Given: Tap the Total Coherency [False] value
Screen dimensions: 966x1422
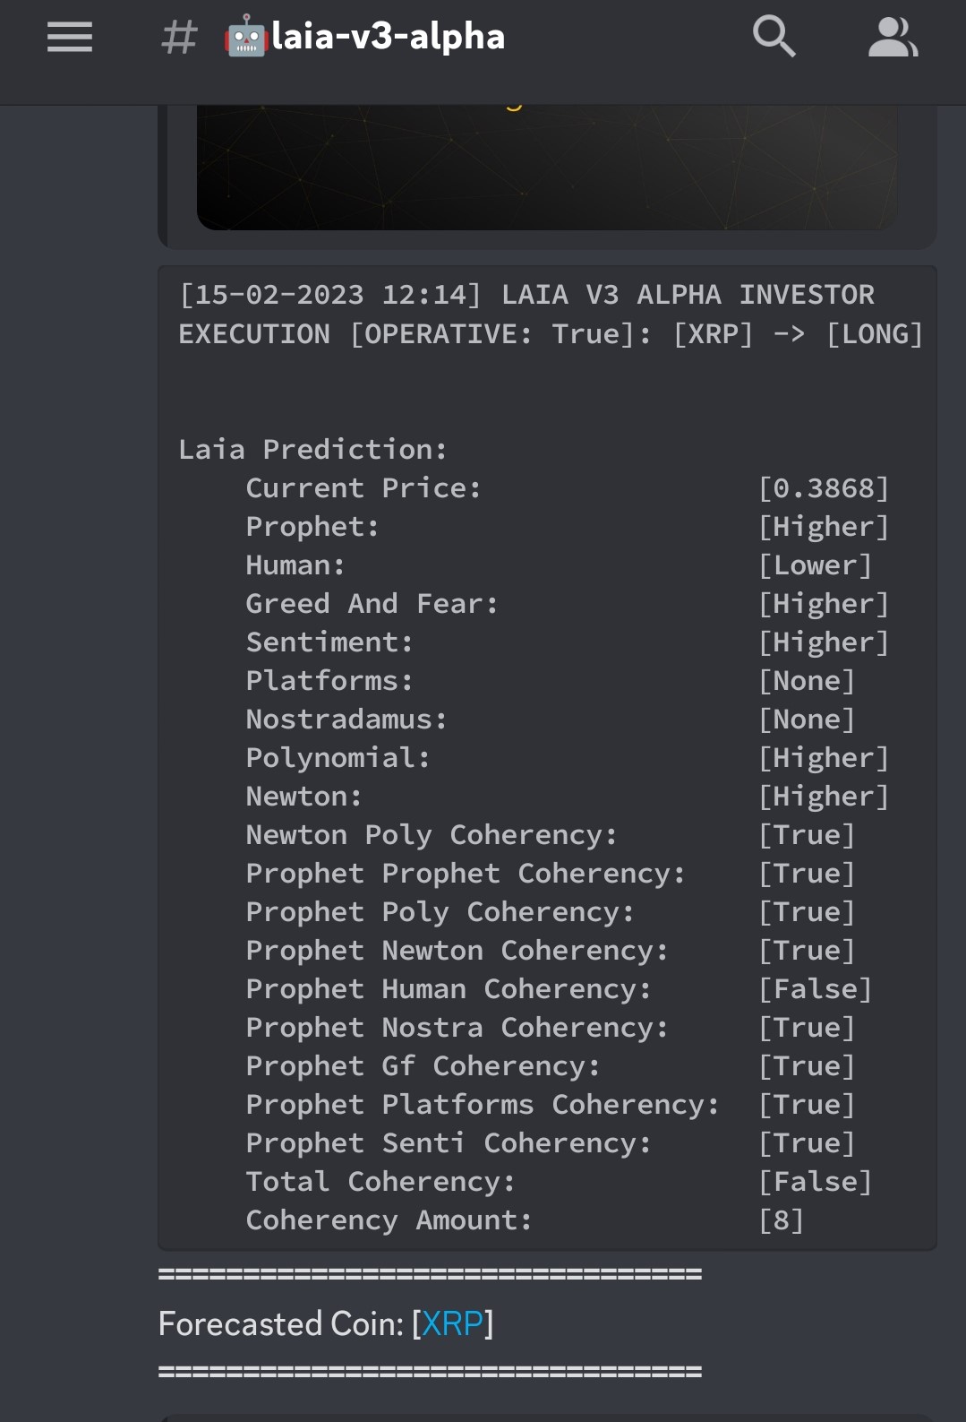Looking at the screenshot, I should 815,1182.
